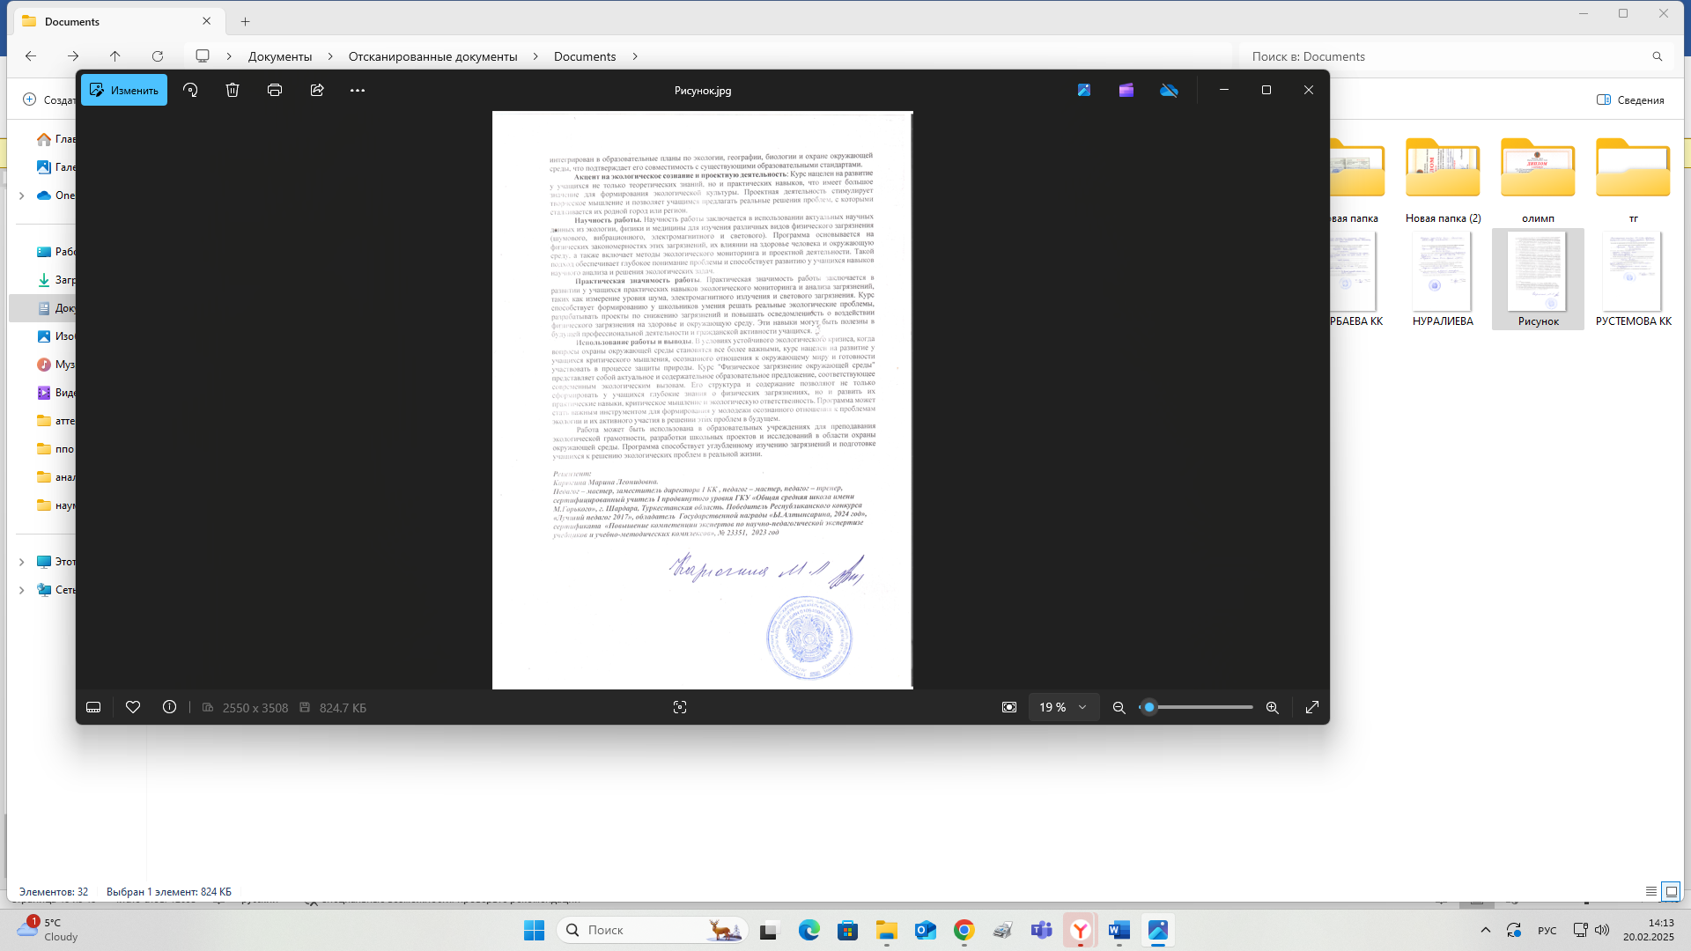
Task: Show file info with the info icon
Action: [x=170, y=707]
